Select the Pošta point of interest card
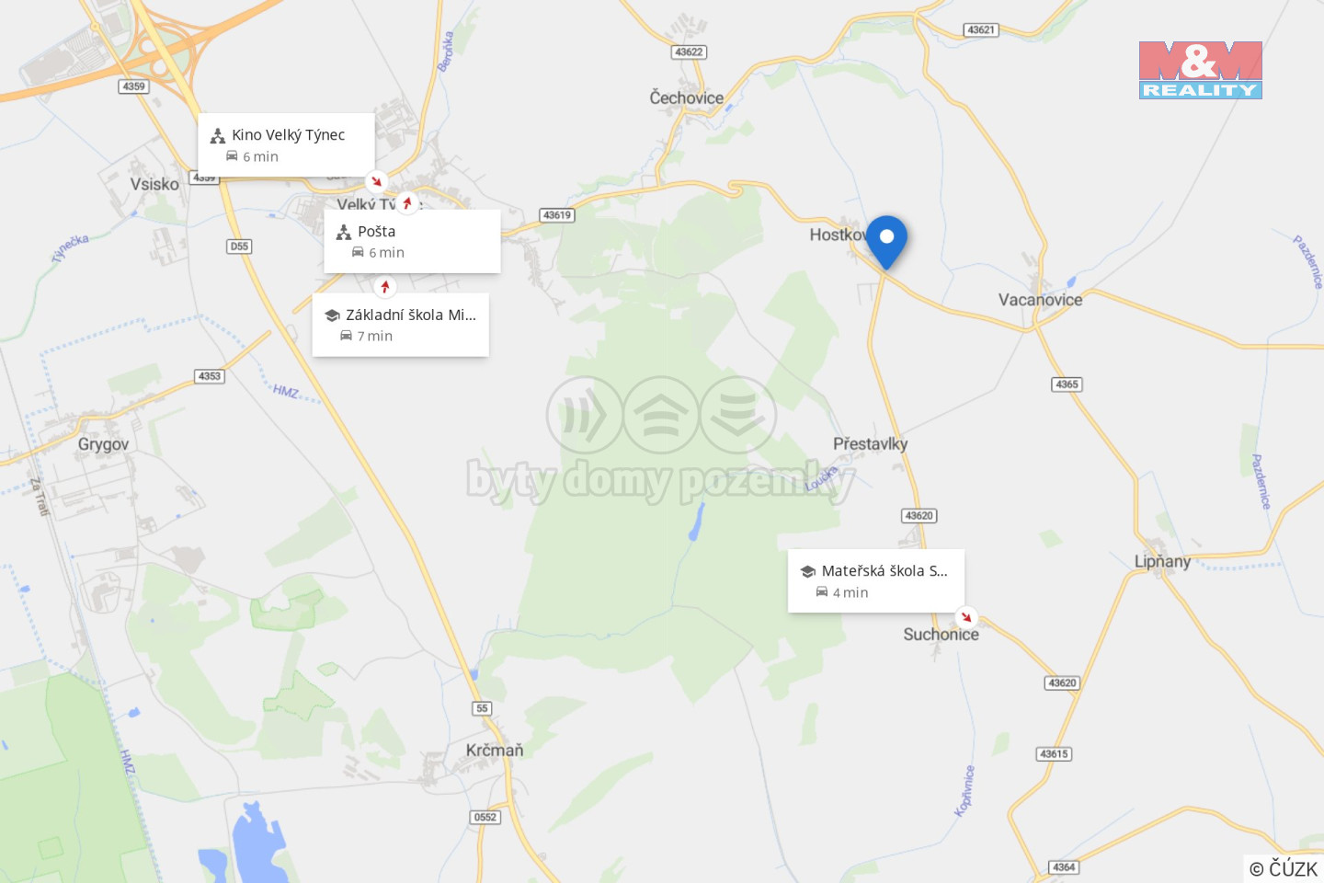1324x883 pixels. click(412, 241)
